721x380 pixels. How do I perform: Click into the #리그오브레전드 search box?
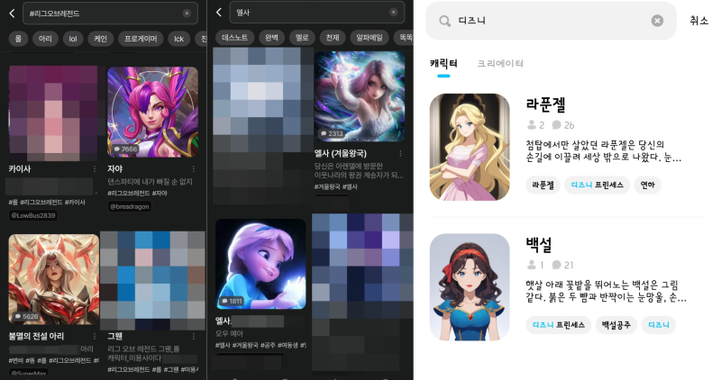pos(110,14)
